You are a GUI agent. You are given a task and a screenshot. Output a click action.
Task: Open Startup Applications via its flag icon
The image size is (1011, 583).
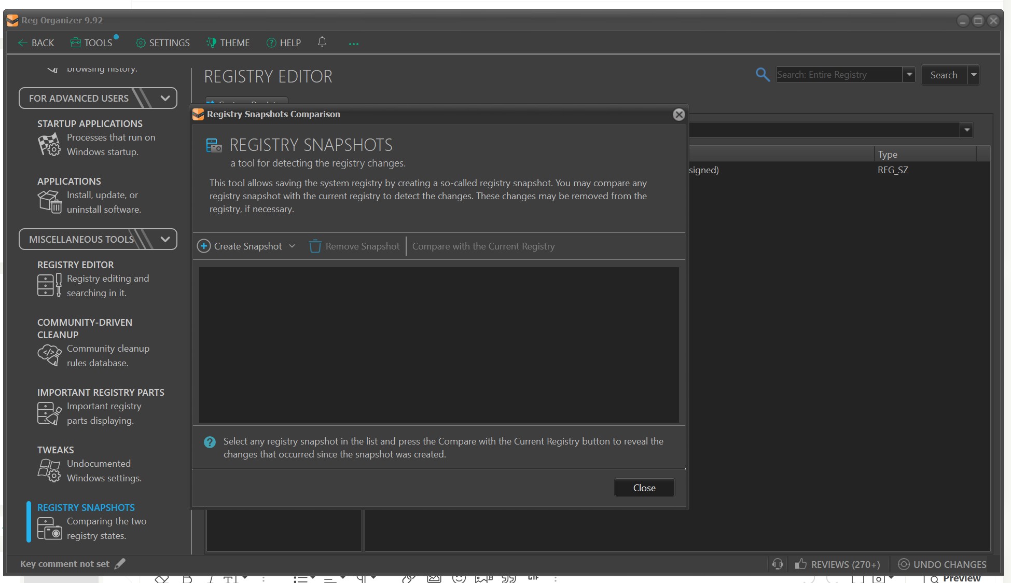click(x=49, y=145)
